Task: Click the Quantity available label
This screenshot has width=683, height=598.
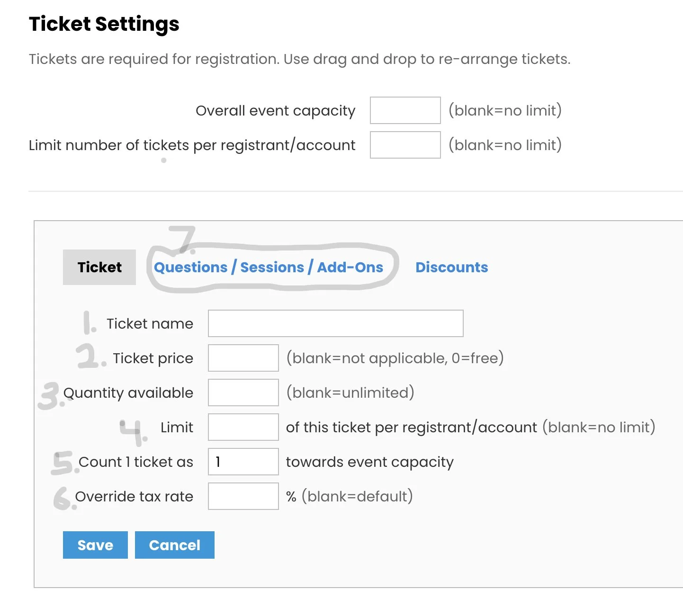Action: pos(128,393)
